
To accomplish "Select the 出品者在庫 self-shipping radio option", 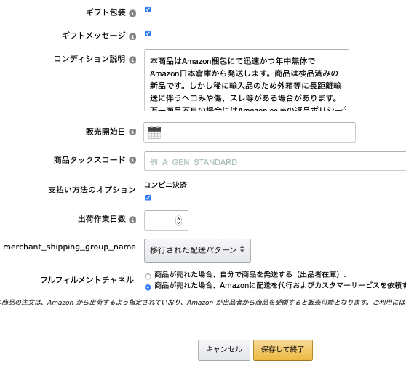I will coord(148,276).
